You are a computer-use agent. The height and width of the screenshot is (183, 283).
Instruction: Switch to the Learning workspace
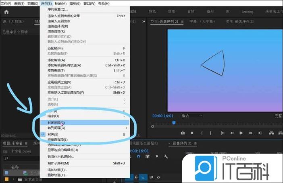coord(247,12)
